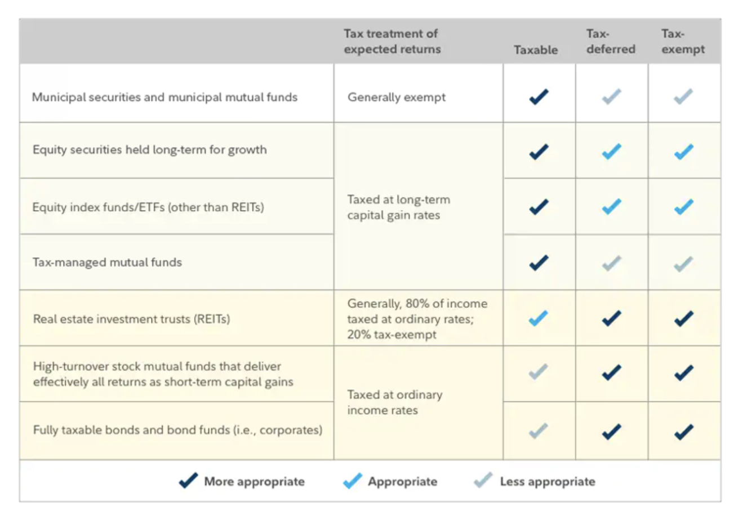
Task: Click the Tax-exempt column header
Action: 683,42
